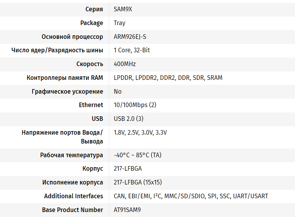The image size is (295, 217).
Task: Select the '1 Core, 32-Bit' value
Action: (132, 50)
